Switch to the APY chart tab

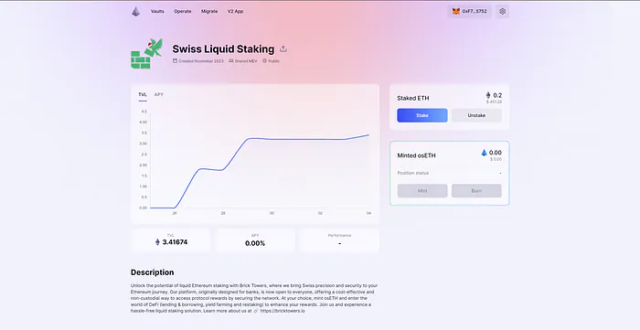(x=159, y=95)
